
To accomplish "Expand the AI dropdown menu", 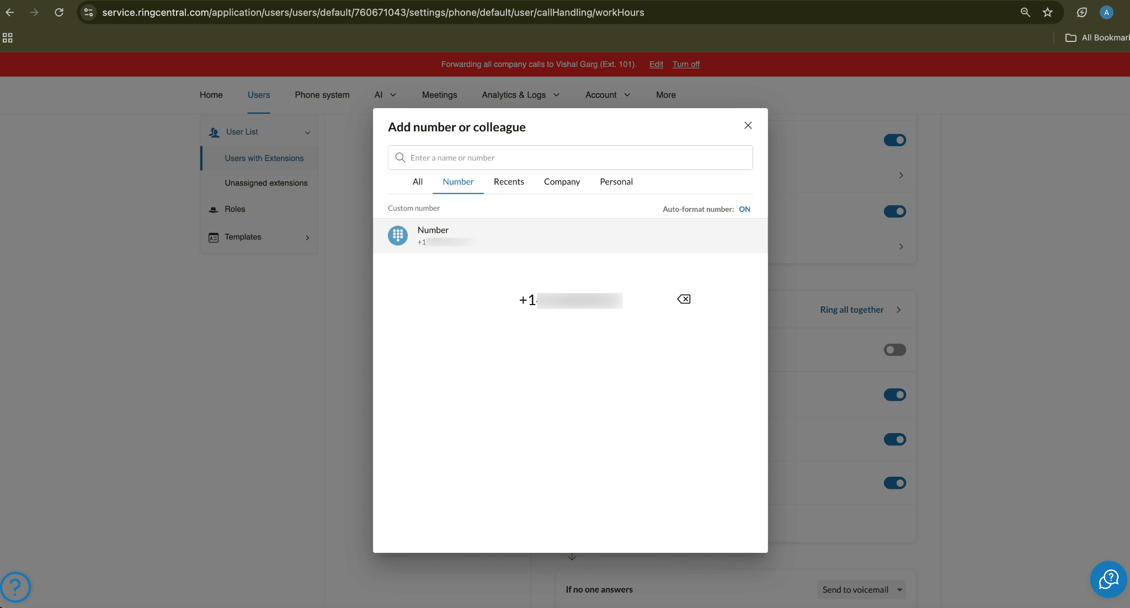I will click(x=385, y=95).
